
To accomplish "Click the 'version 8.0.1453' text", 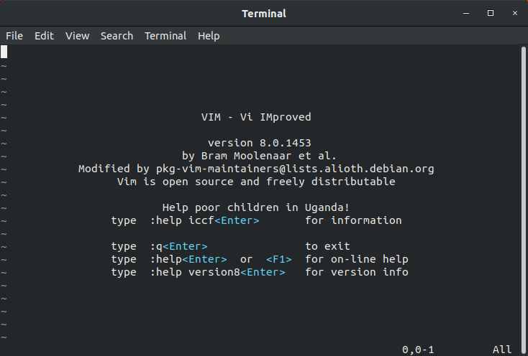I will [259, 143].
